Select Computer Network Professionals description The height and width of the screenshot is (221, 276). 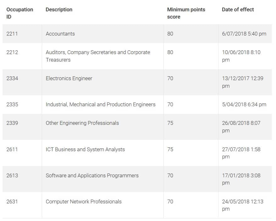click(84, 202)
